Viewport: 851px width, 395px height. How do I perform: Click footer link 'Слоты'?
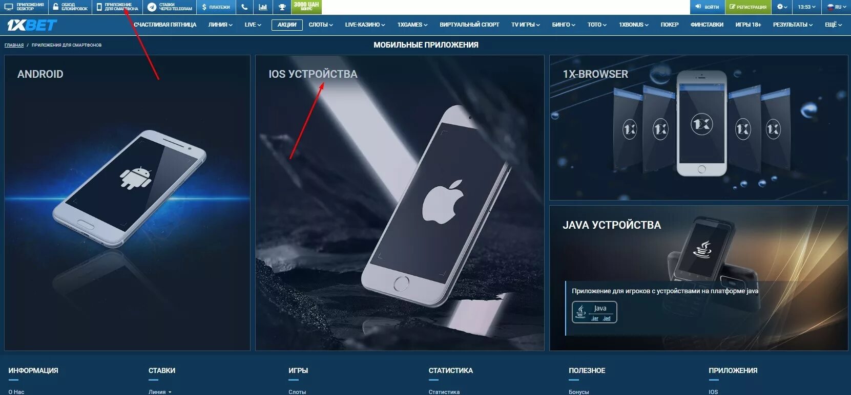point(297,392)
